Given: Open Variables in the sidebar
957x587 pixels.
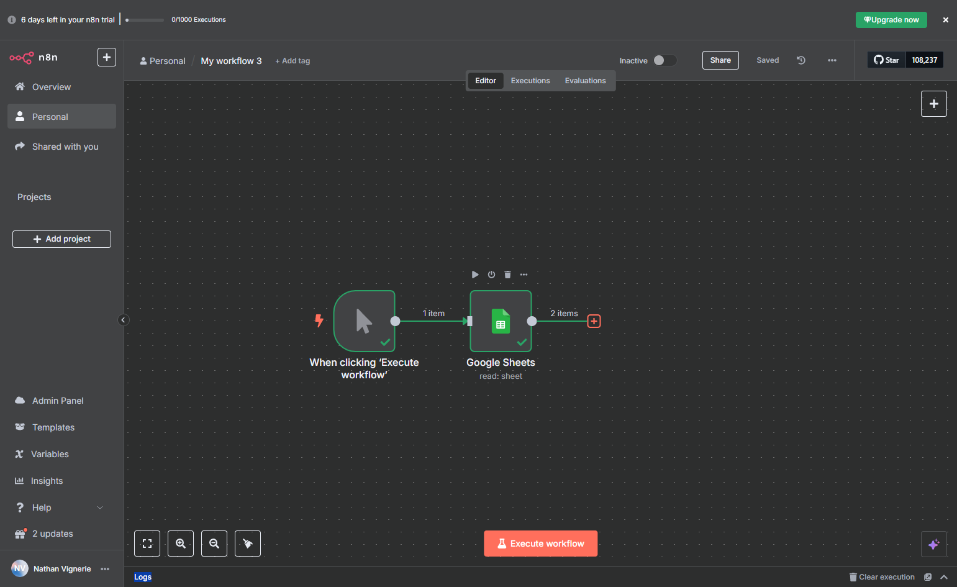Looking at the screenshot, I should coord(61,454).
